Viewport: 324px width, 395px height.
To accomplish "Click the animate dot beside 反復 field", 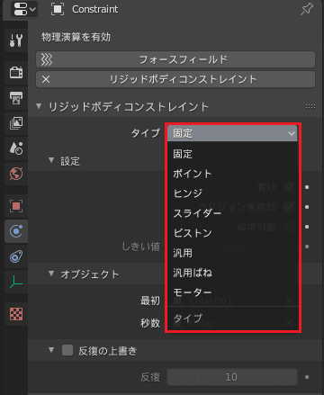I will [x=307, y=377].
